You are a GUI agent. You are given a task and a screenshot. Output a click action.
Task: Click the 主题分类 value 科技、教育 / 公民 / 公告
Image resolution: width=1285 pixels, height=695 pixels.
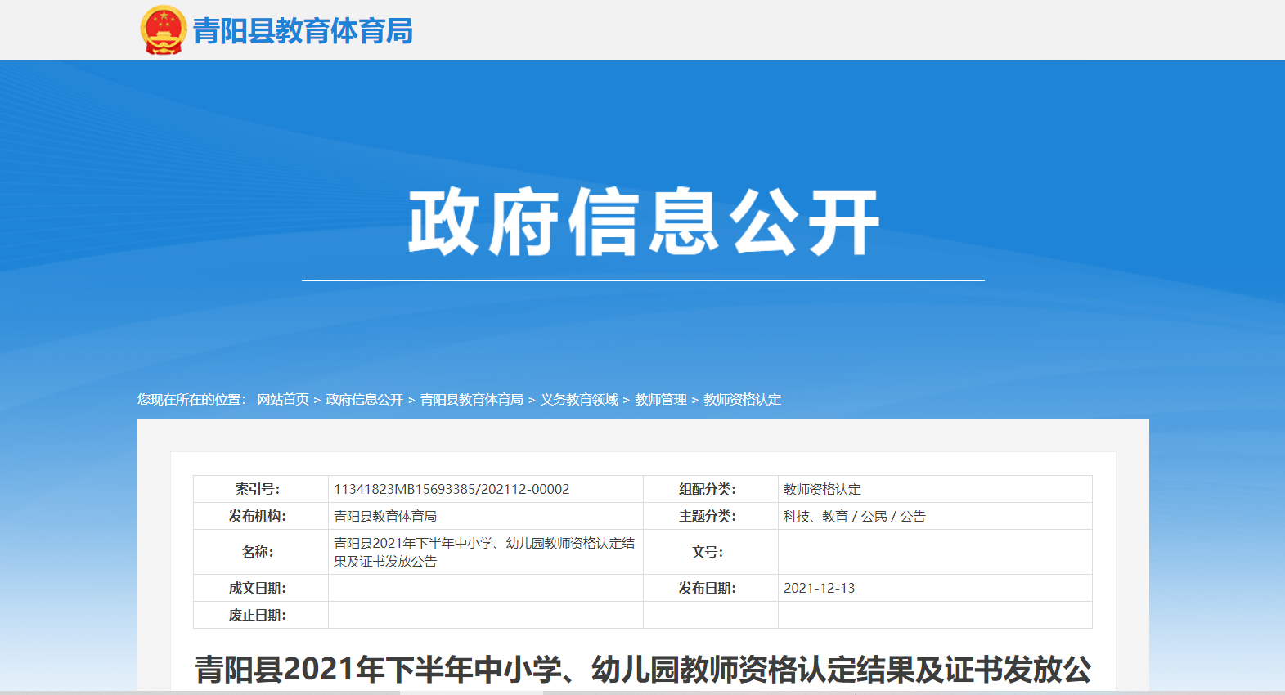click(855, 516)
